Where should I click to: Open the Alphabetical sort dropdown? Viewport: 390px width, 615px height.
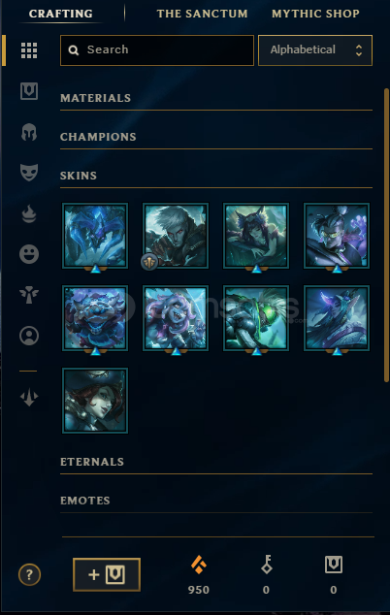[x=315, y=50]
